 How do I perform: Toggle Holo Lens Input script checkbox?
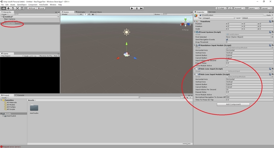199,69
